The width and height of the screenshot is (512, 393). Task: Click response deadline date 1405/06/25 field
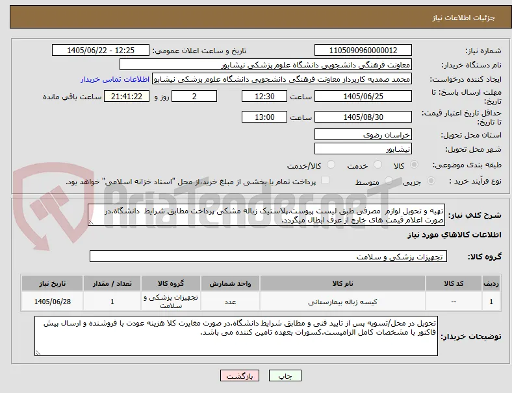click(x=363, y=96)
